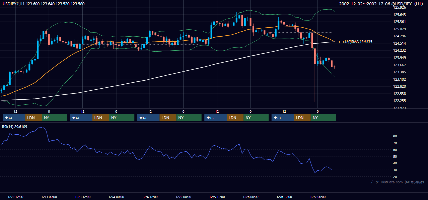Click the 124.232 price axis label
This screenshot has width=428, height=200.
point(400,51)
